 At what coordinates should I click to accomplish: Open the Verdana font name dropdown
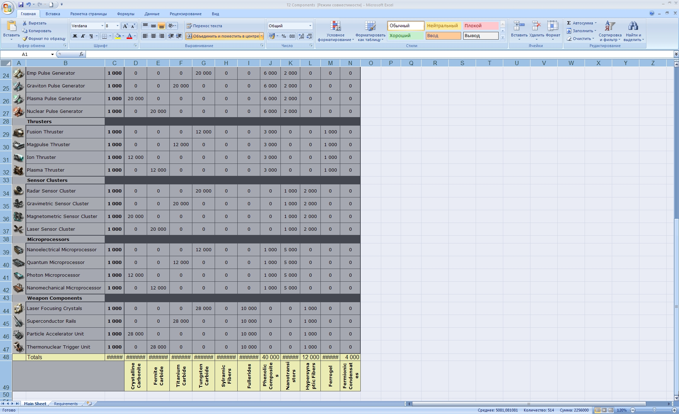[x=102, y=26]
